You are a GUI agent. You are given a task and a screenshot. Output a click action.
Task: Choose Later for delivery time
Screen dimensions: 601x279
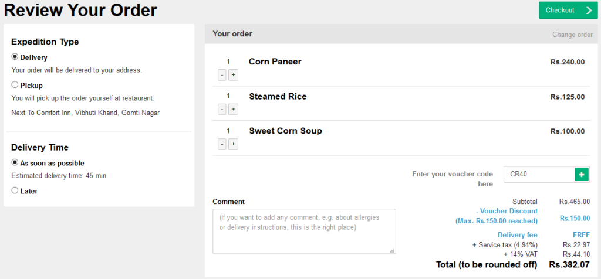click(x=15, y=190)
